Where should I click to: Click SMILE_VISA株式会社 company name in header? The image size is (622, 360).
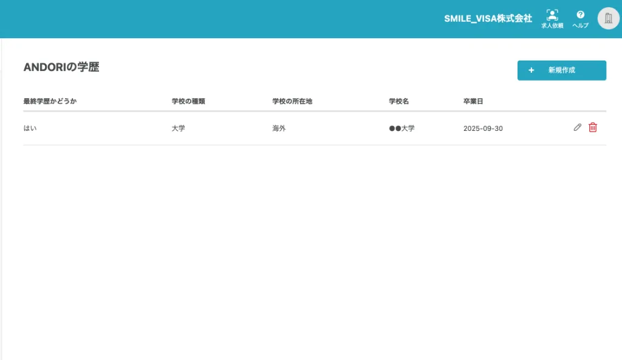[x=488, y=18]
